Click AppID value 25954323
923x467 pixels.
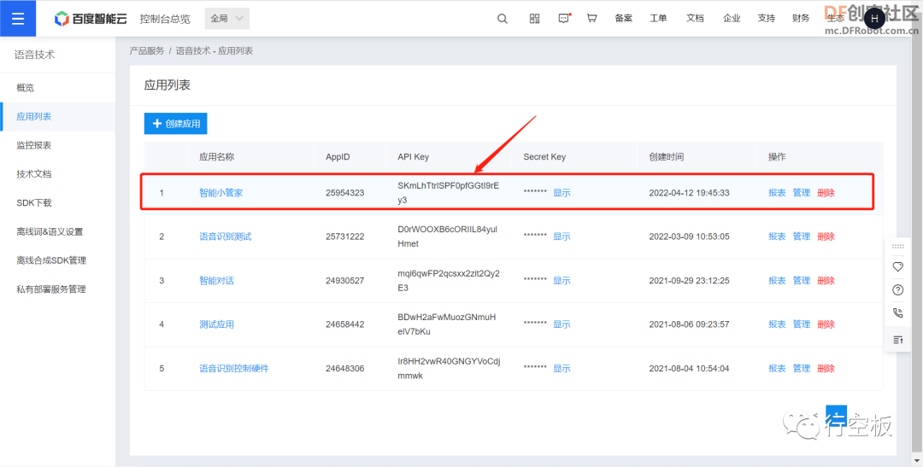(345, 192)
